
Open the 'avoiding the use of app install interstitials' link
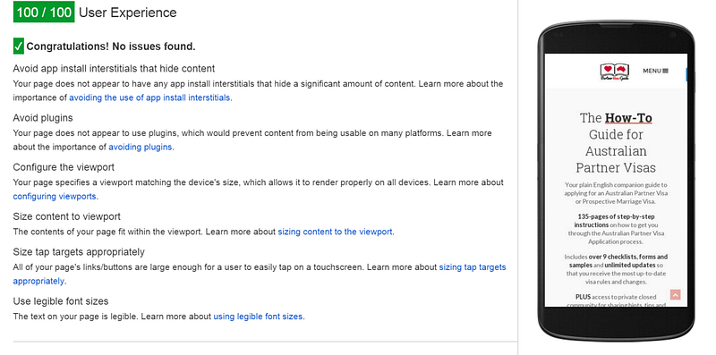pos(149,97)
